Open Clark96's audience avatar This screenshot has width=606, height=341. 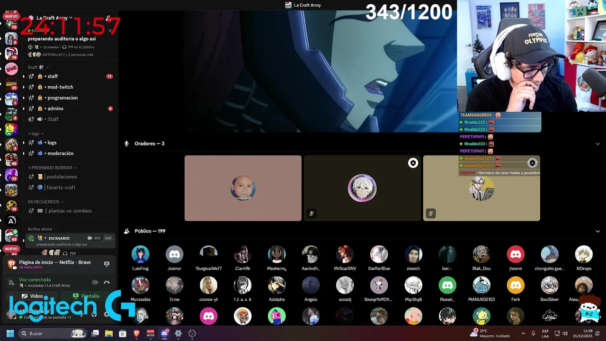pyautogui.click(x=242, y=254)
